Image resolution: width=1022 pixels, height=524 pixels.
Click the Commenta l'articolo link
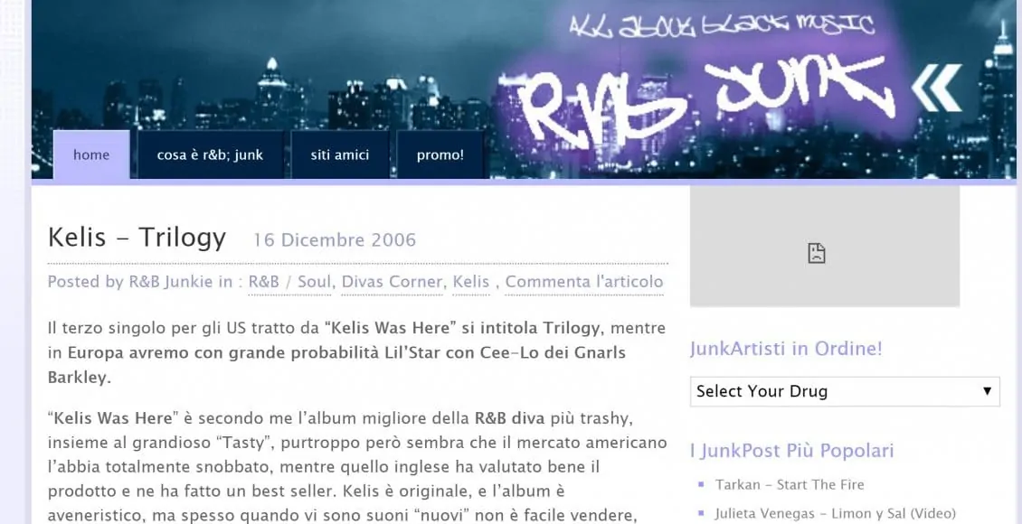[584, 282]
